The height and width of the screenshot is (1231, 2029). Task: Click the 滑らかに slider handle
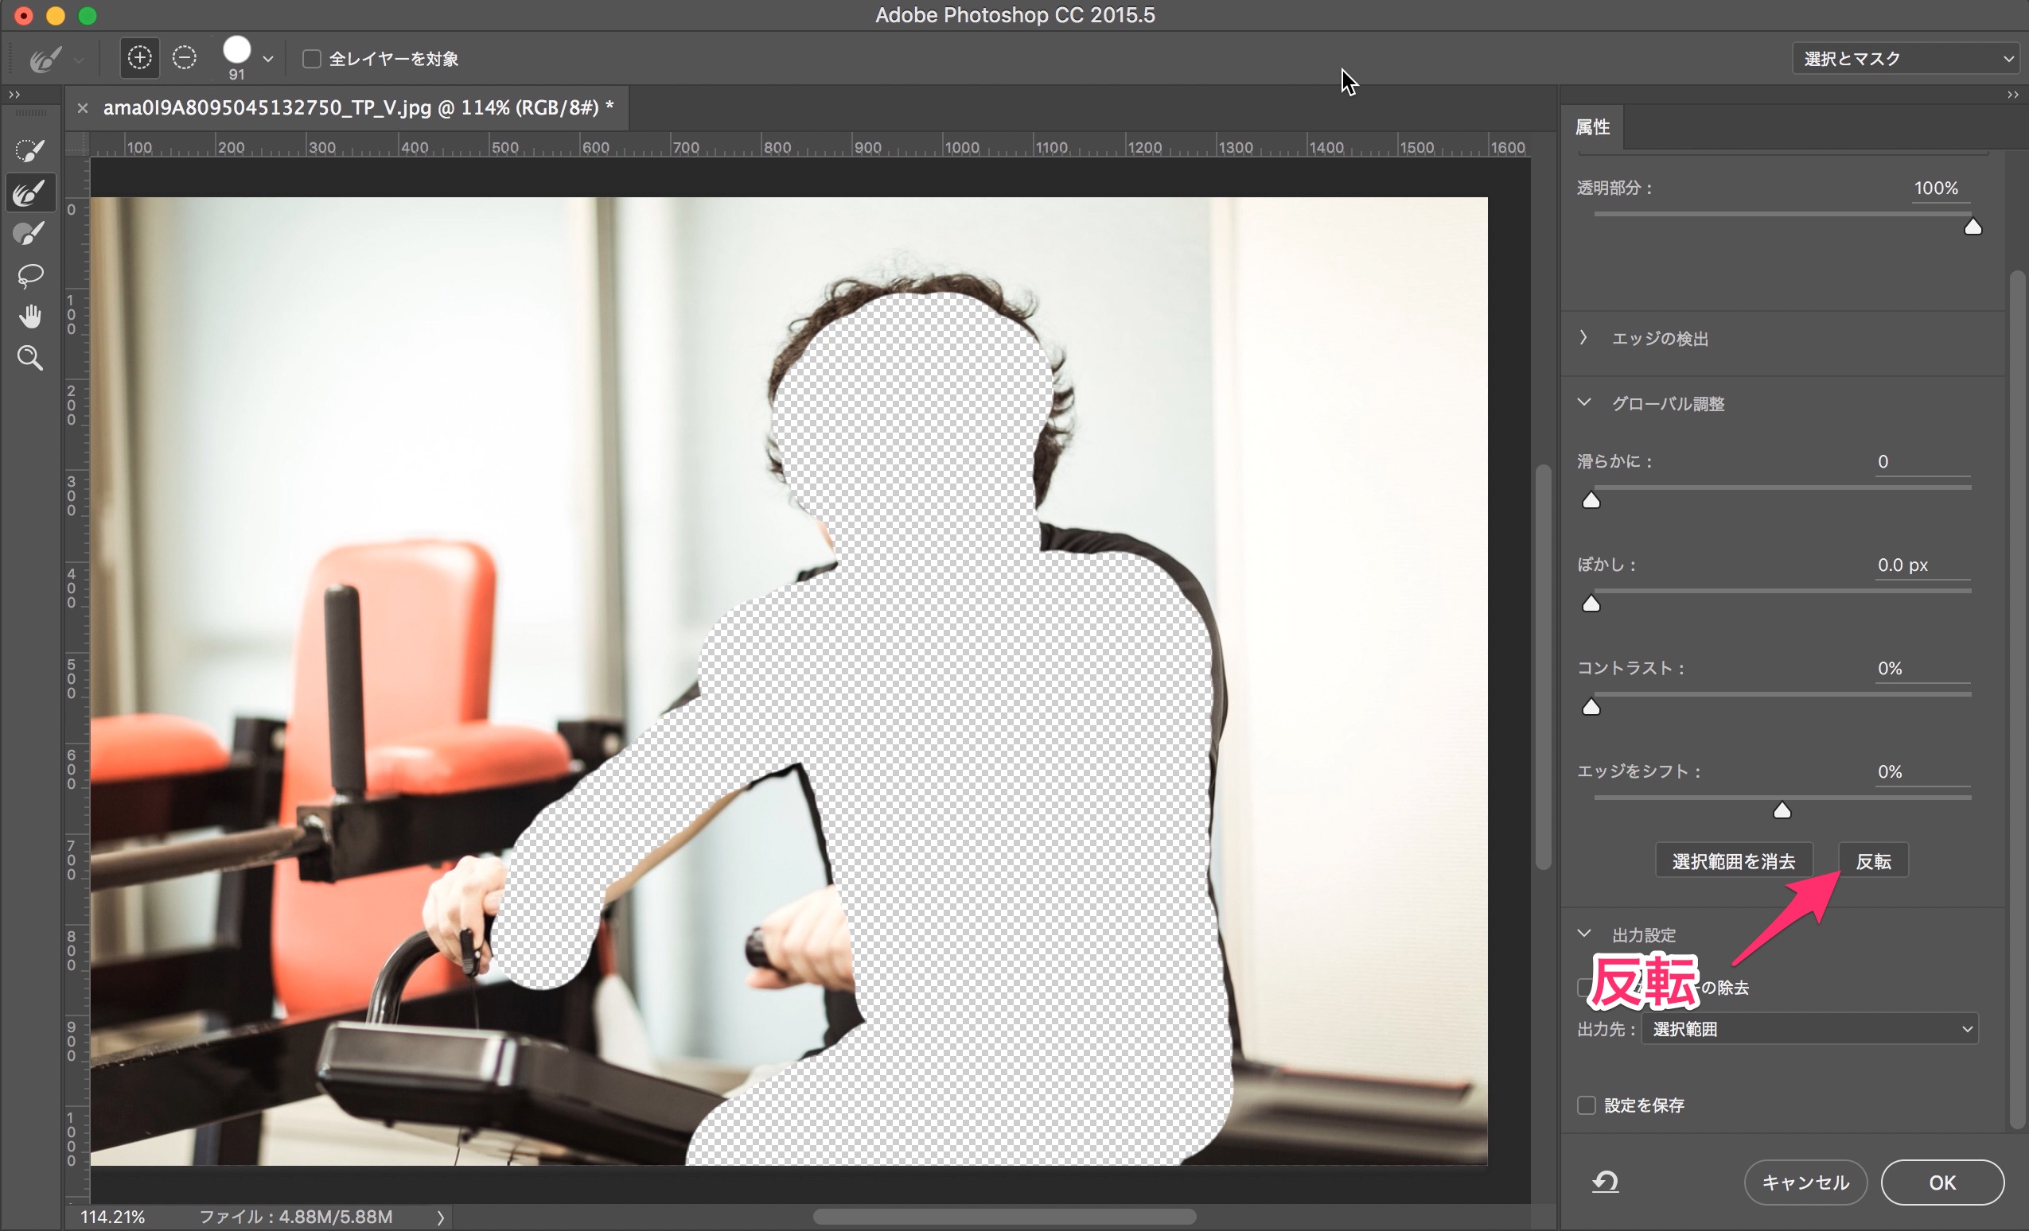[1591, 500]
